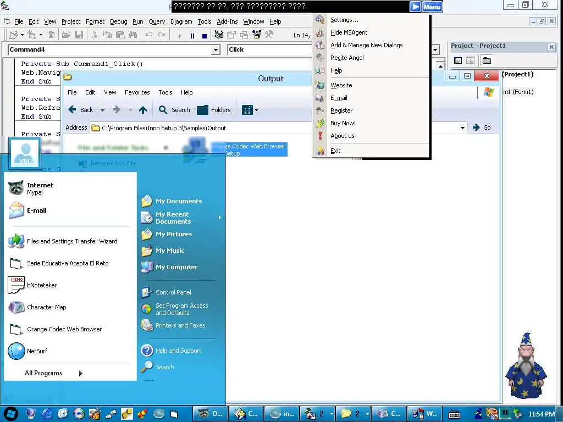This screenshot has width=563, height=422.
Task: Click the Windows Start button on taskbar
Action: click(10, 414)
